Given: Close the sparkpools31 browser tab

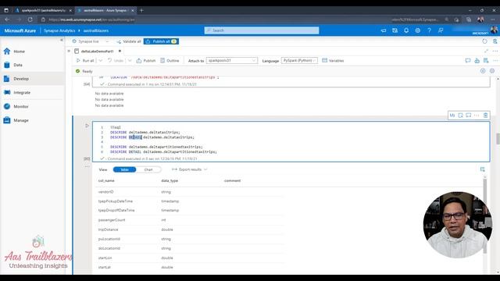Looking at the screenshot, I should pyautogui.click(x=70, y=10).
